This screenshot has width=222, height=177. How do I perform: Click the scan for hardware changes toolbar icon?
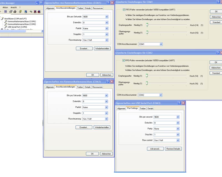[x=26, y=12]
